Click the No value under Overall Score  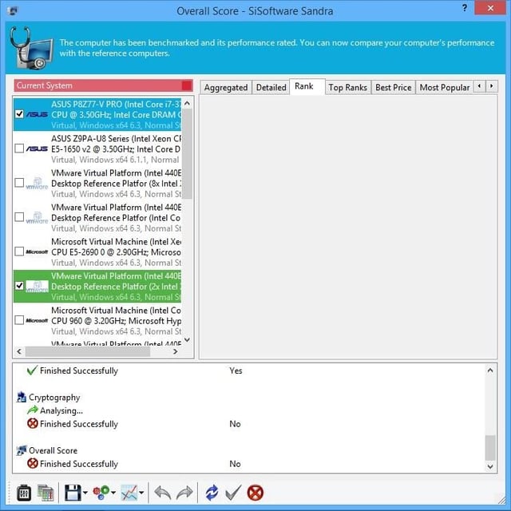[235, 464]
